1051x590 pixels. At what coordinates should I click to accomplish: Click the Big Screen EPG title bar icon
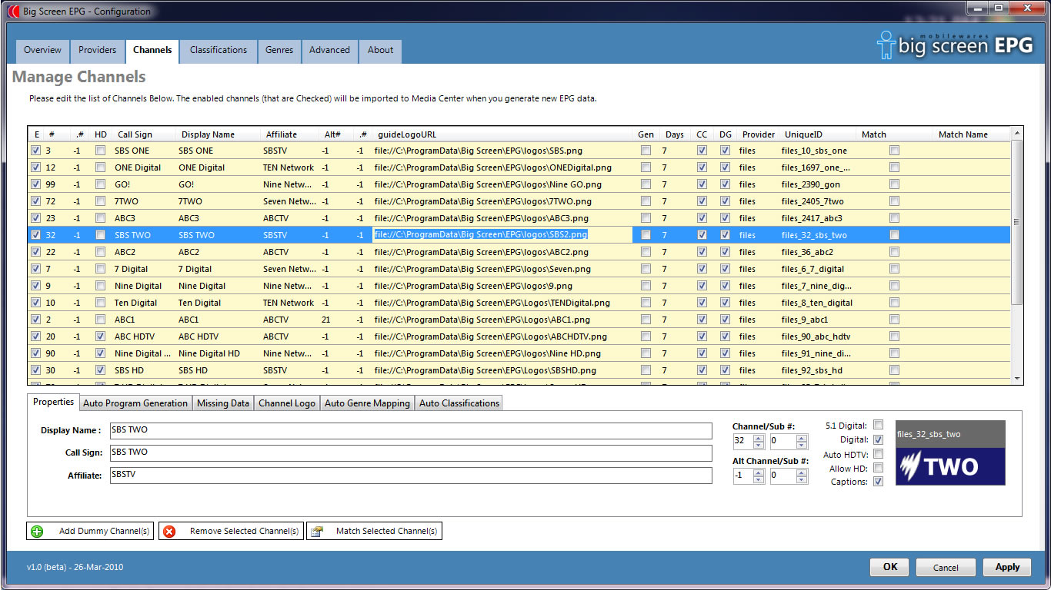(13, 11)
